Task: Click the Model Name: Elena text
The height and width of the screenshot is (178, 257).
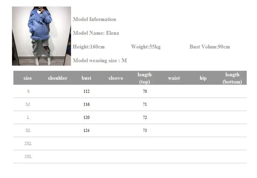Action: tap(96, 33)
